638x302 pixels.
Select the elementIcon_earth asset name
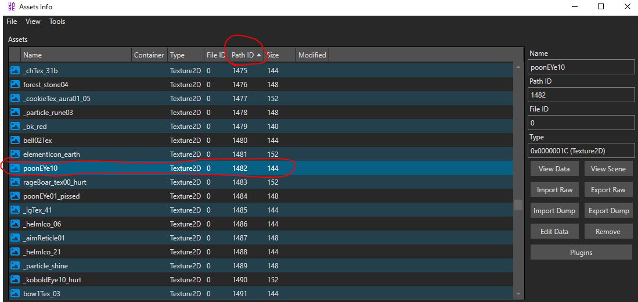(52, 154)
